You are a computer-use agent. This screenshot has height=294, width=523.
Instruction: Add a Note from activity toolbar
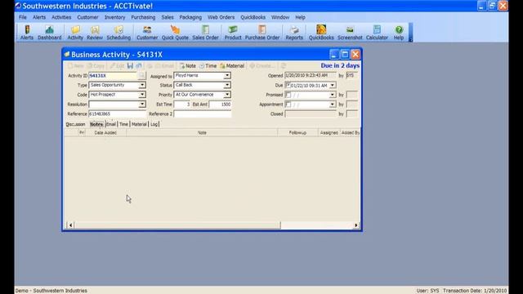[x=188, y=66]
